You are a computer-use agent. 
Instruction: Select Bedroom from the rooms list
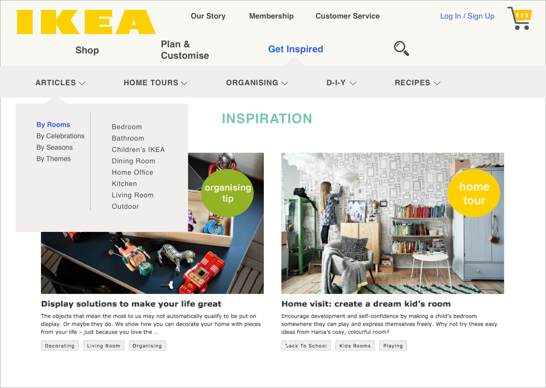pos(127,127)
